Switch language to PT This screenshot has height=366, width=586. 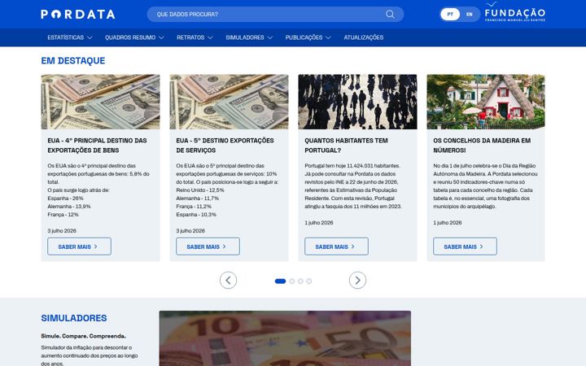pyautogui.click(x=450, y=14)
